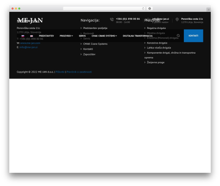Click browser download icon button

[x=150, y=8]
